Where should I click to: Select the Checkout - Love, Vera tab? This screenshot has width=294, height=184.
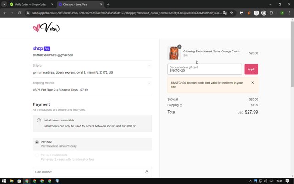coord(78,4)
